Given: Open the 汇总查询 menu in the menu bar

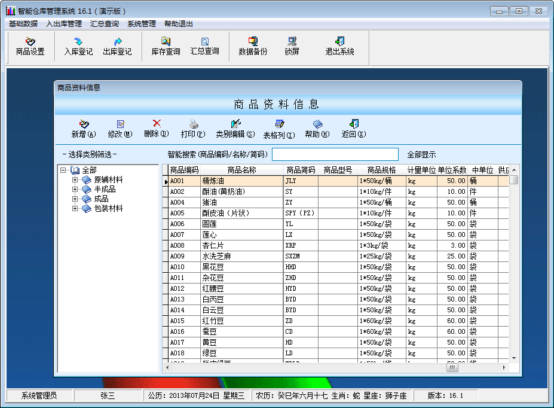Looking at the screenshot, I should pyautogui.click(x=104, y=24).
